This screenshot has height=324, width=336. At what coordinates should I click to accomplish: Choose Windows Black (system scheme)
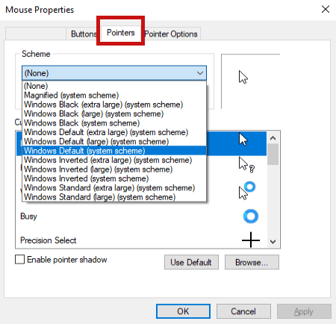tap(114, 123)
